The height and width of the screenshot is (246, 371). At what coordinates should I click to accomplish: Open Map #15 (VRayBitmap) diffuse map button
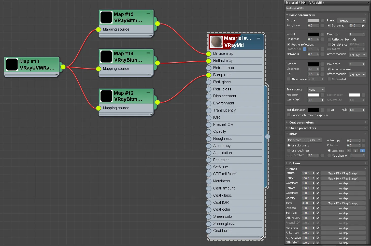[x=343, y=173]
